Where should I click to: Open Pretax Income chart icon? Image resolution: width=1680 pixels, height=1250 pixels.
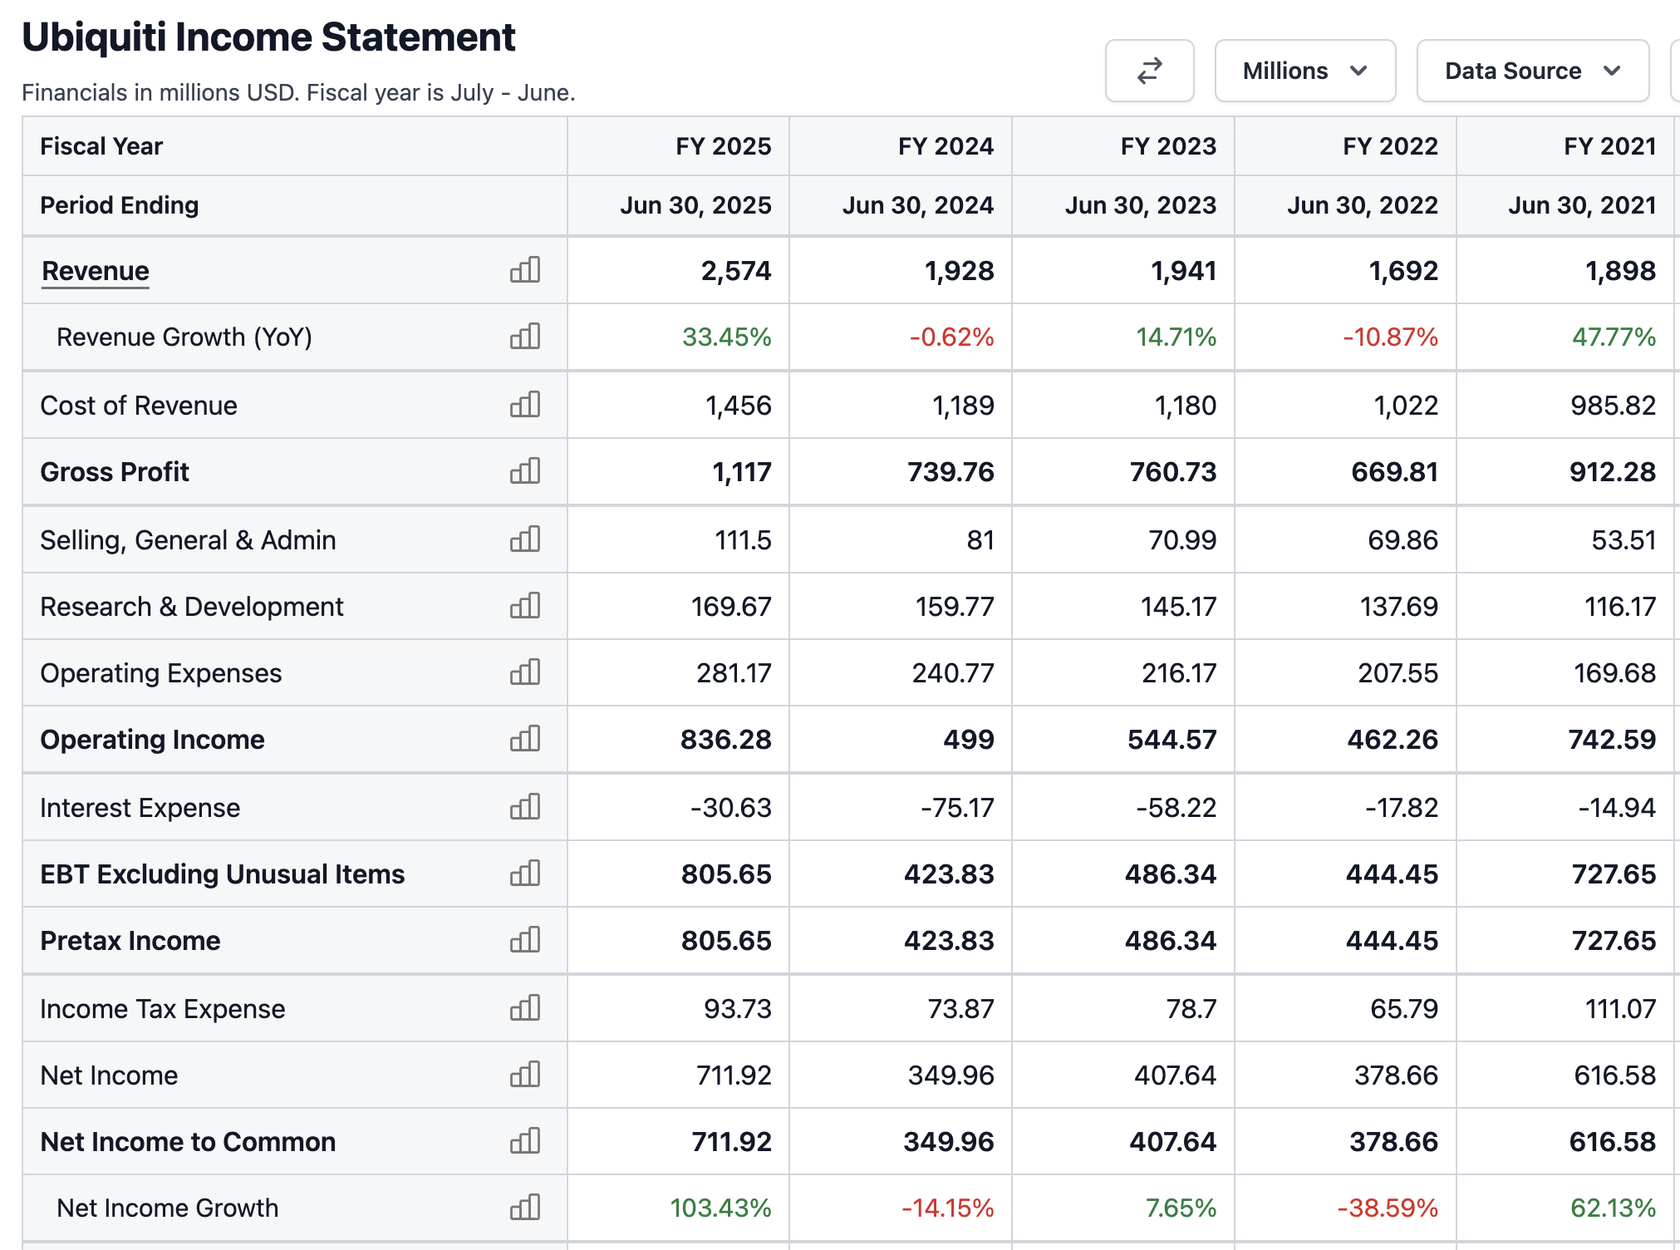coord(525,940)
